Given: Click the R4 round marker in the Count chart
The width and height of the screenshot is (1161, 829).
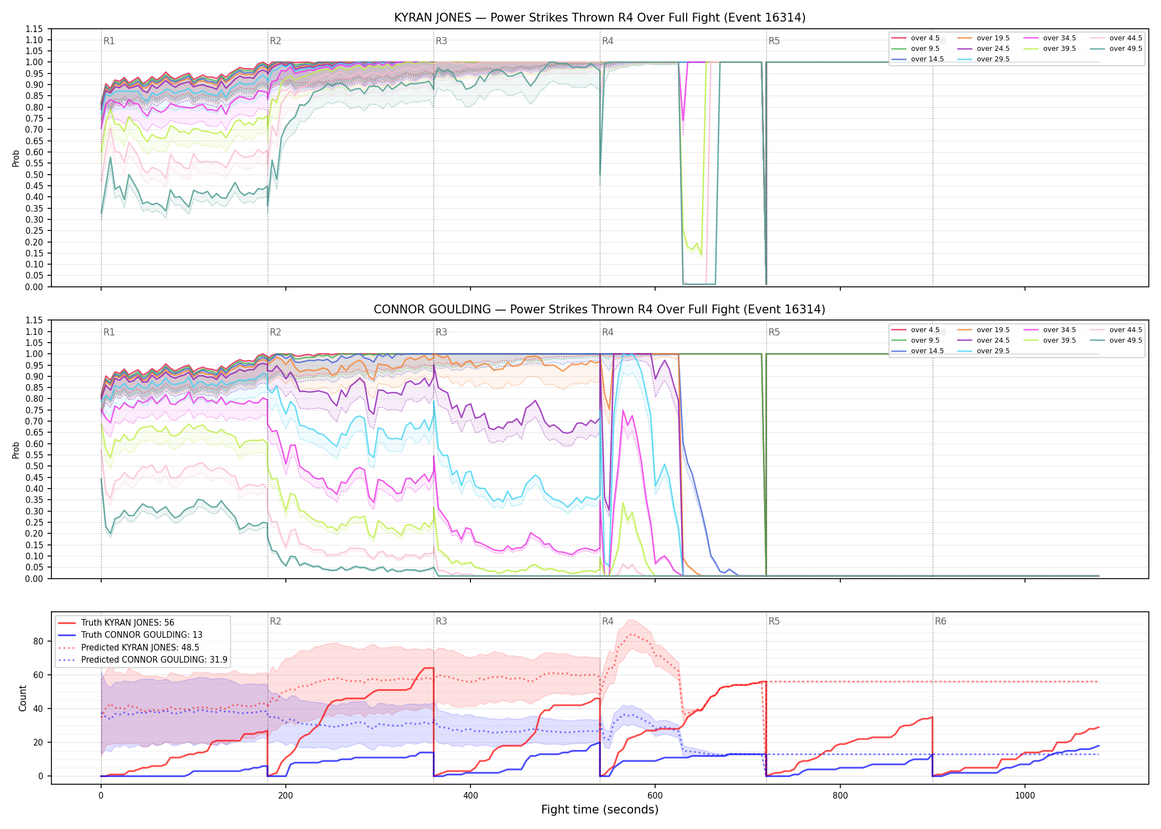Looking at the screenshot, I should tap(608, 621).
